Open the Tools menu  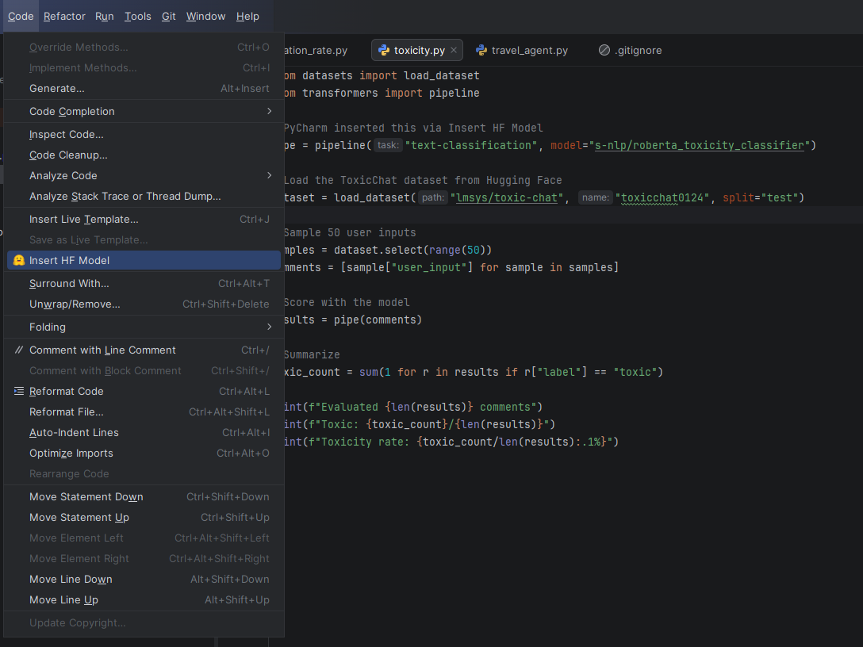click(137, 17)
